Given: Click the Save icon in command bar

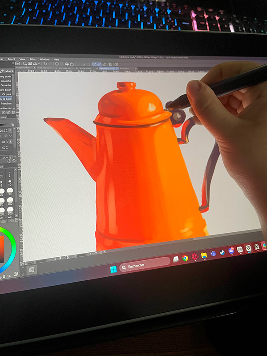Looking at the screenshot, I should point(35,64).
